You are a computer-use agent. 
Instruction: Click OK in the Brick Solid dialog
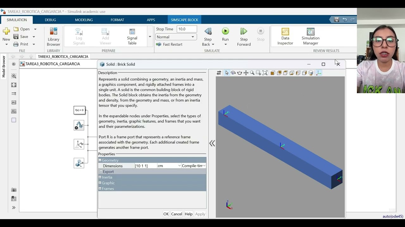(166, 214)
